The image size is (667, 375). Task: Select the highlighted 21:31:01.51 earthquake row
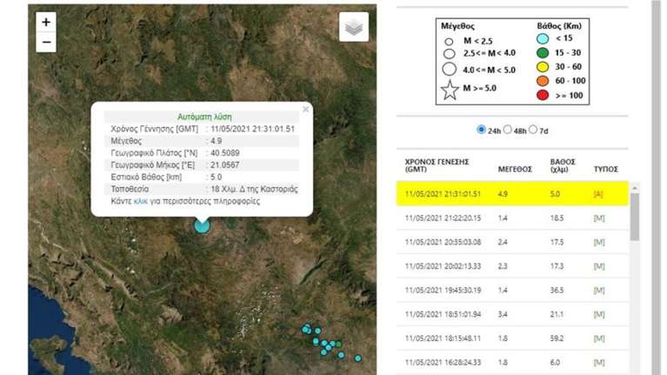pyautogui.click(x=513, y=193)
